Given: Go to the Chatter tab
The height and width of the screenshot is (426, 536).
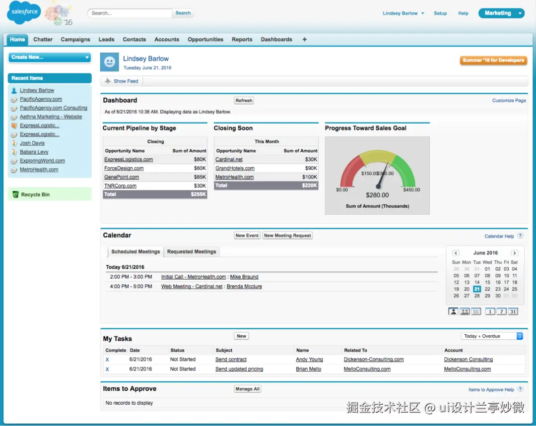Looking at the screenshot, I should tap(43, 39).
